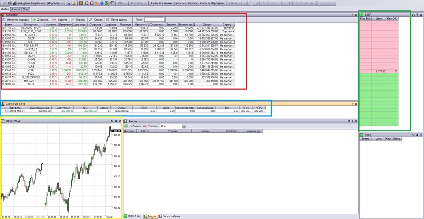Click red minus Удалить in Quotes toolbar
Screen dimensions: 424x219
(60, 19)
